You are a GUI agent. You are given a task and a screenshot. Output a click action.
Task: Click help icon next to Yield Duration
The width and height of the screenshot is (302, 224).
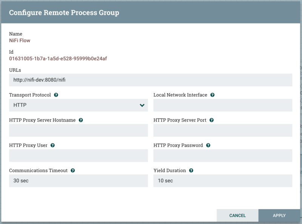point(191,171)
